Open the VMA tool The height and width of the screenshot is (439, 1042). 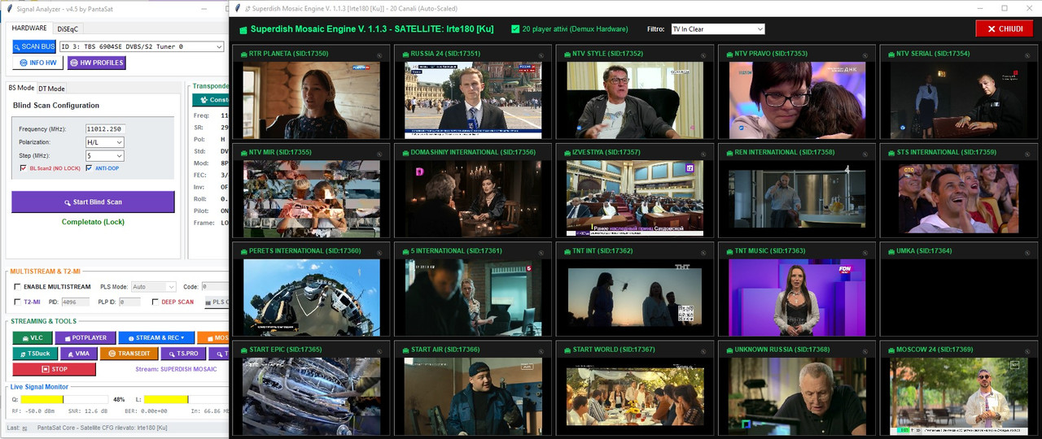(78, 354)
